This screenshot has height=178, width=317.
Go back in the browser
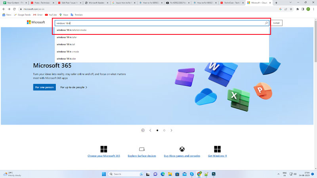coord(4,9)
